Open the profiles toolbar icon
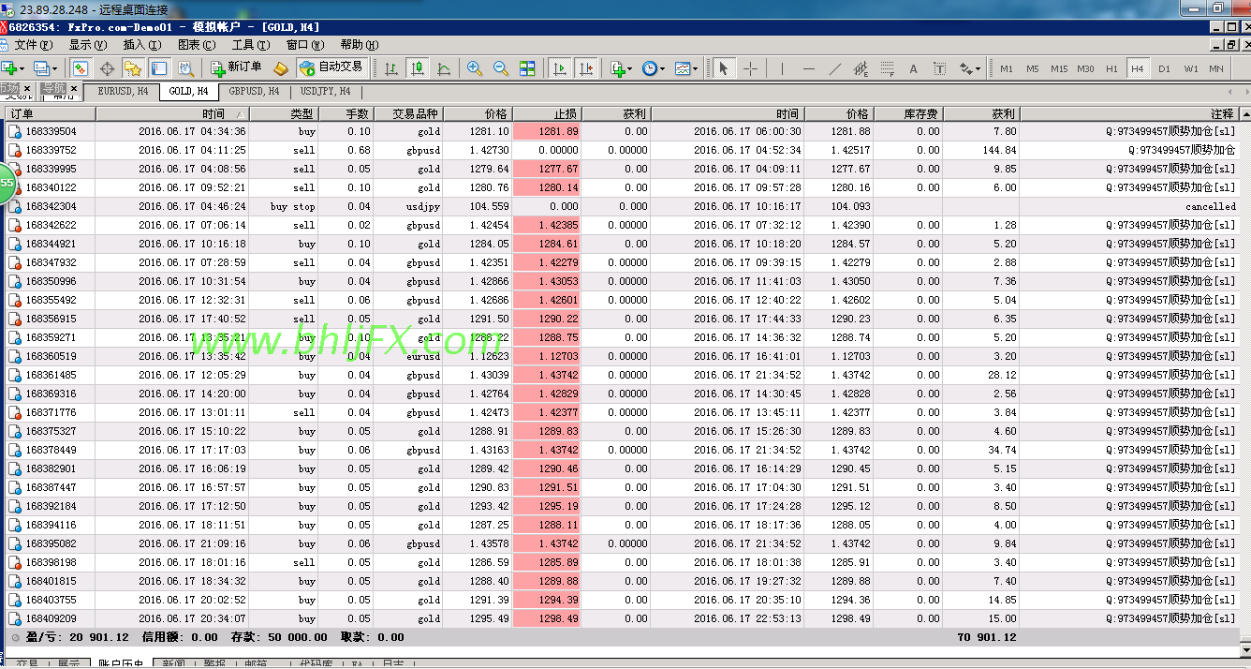This screenshot has height=669, width=1251. (x=44, y=68)
